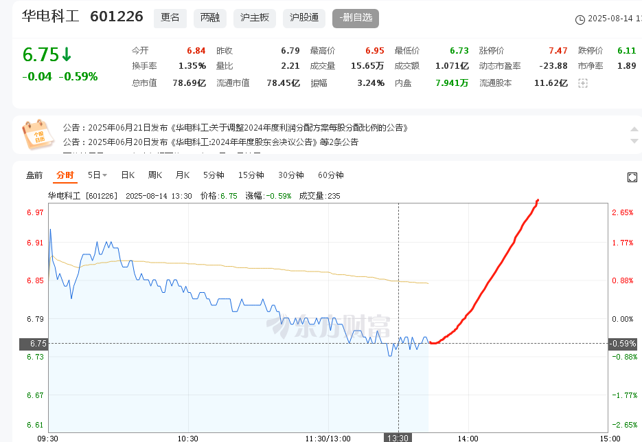Click the 更名 tag button

point(170,18)
